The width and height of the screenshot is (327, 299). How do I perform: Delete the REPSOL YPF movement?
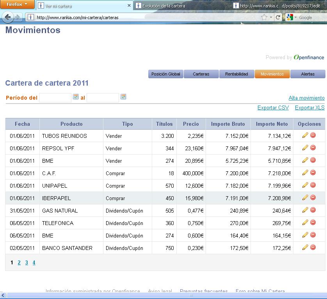[x=313, y=148]
